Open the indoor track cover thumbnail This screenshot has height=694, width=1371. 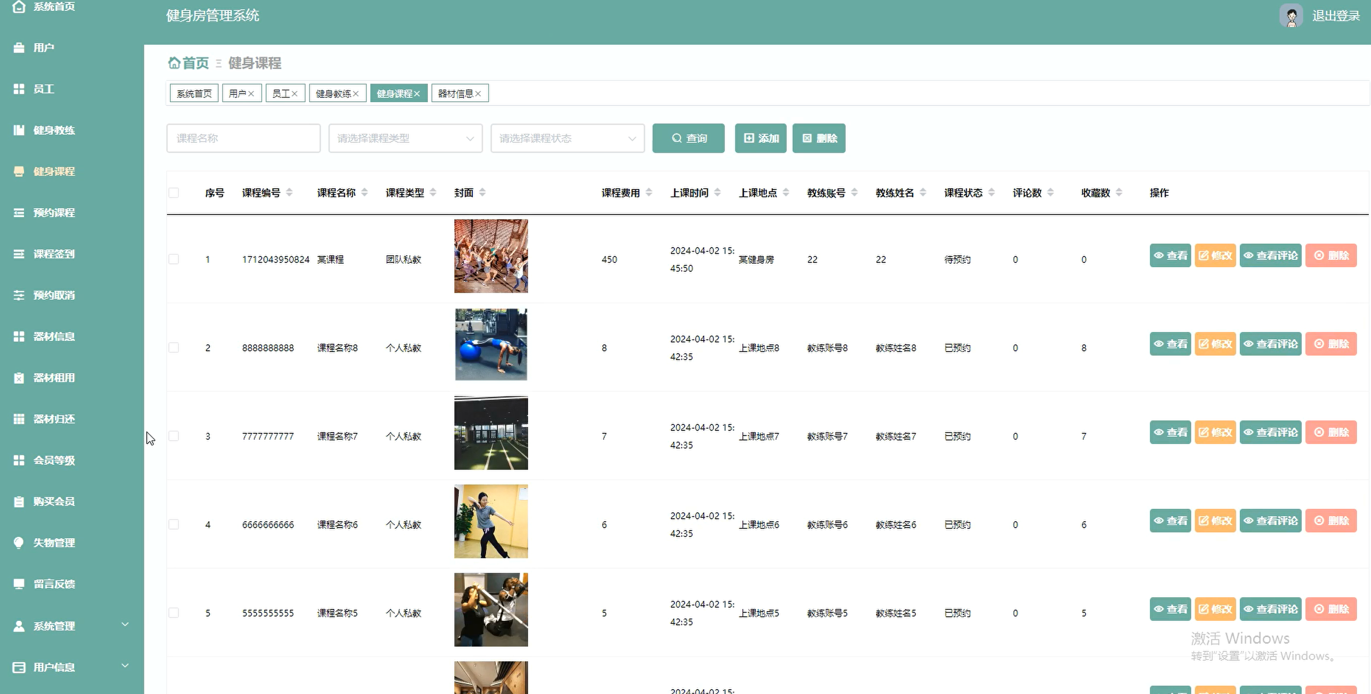[491, 433]
